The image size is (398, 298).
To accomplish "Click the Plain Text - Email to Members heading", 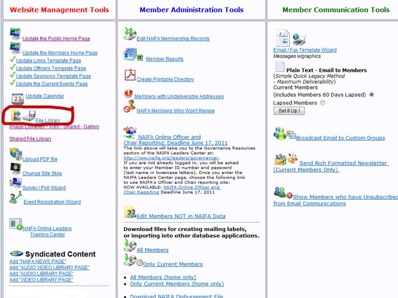I will pyautogui.click(x=326, y=70).
